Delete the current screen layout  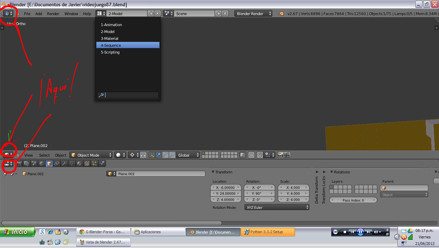point(157,13)
